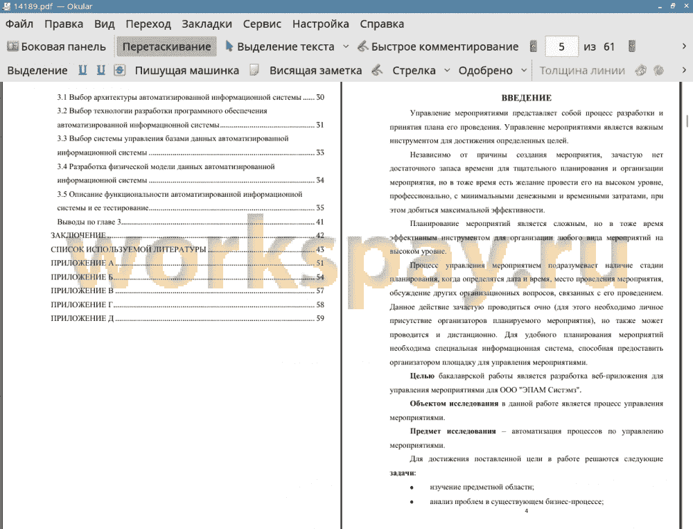Click the bold word Целью in the text
693x529 pixels.
422,376
